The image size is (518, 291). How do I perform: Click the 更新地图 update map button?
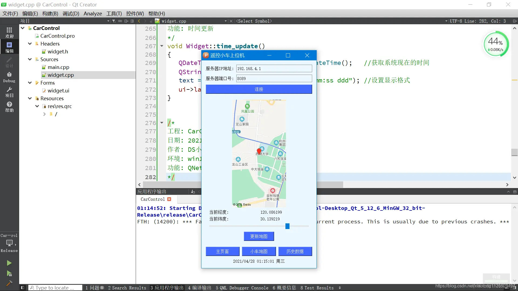259,236
